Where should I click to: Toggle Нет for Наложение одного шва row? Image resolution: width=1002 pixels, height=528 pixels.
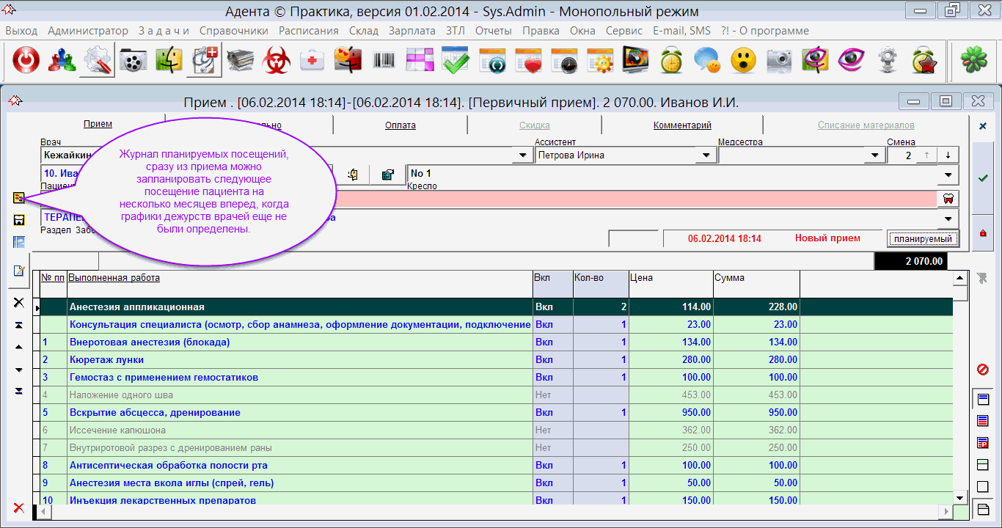click(x=544, y=395)
